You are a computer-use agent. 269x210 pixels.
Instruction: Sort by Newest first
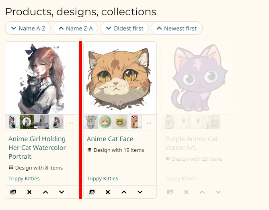176,28
